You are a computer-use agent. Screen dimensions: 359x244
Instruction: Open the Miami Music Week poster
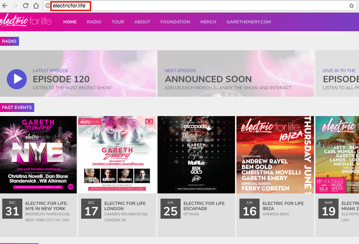tap(337, 155)
